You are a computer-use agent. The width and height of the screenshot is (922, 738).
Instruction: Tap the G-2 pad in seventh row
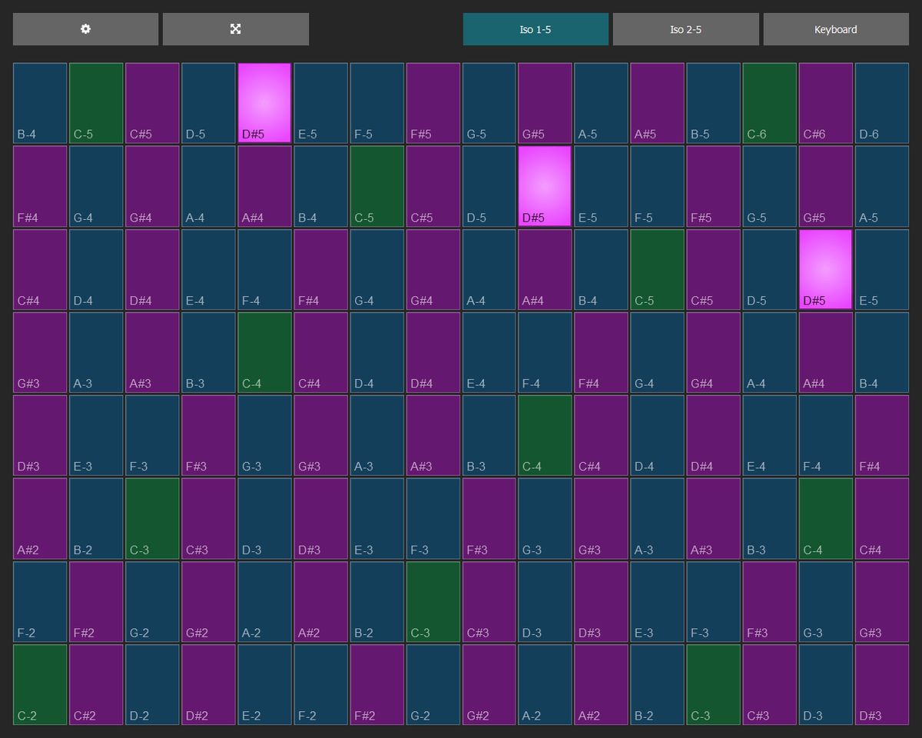pos(151,600)
